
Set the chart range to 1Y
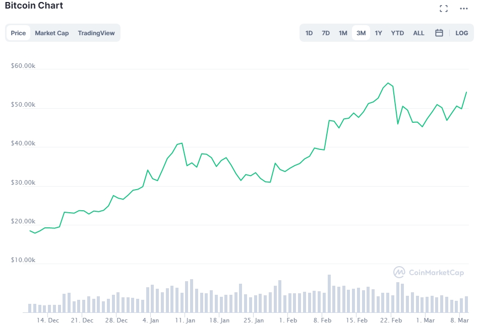(378, 33)
